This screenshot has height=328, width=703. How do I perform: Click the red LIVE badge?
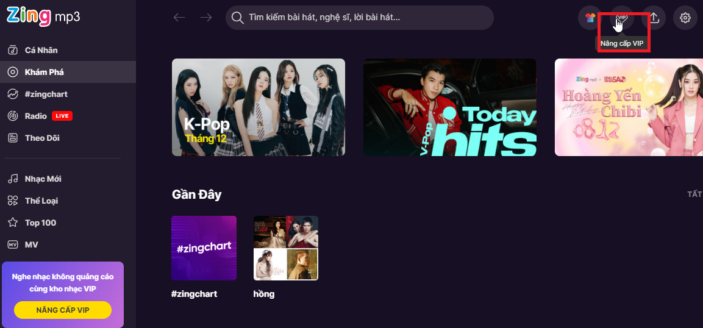click(x=62, y=116)
